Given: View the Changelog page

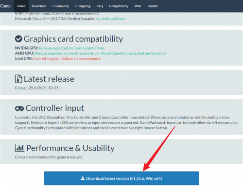Looking at the screenshot, I should (x=83, y=6).
